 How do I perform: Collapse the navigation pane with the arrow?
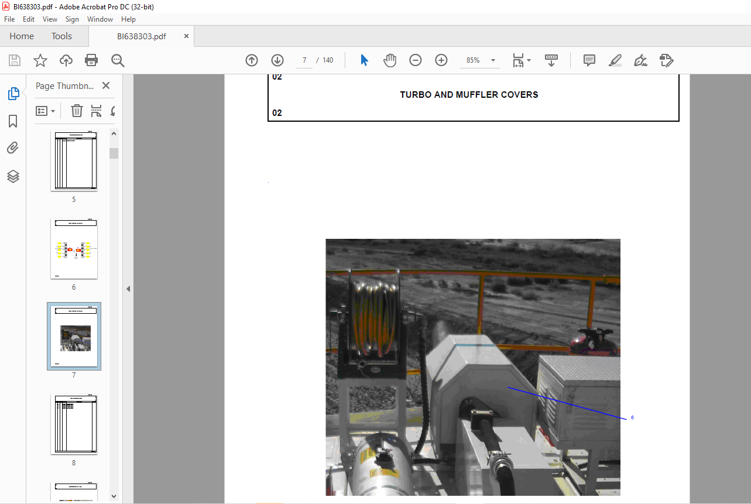128,289
